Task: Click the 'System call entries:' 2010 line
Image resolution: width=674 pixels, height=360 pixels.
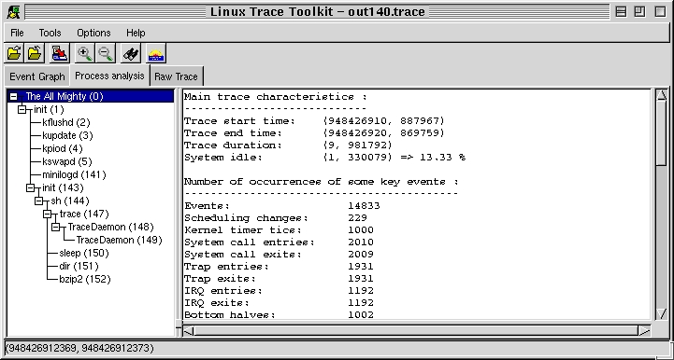Action: click(279, 242)
